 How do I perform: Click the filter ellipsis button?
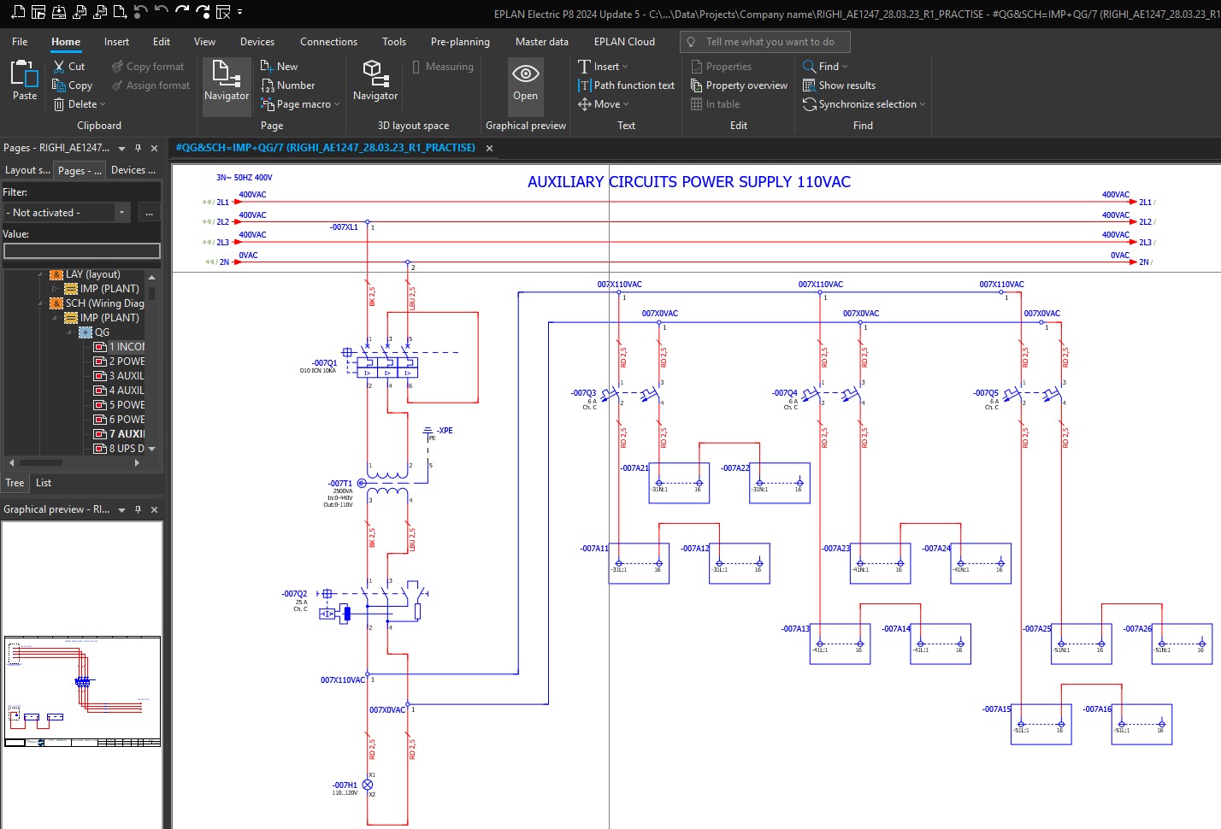pos(149,213)
